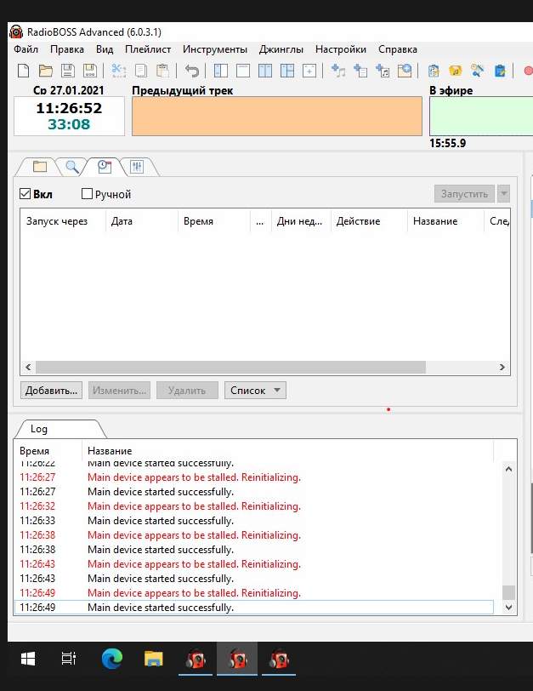Click the New playlist toolbar icon
533x691 pixels.
click(x=23, y=71)
